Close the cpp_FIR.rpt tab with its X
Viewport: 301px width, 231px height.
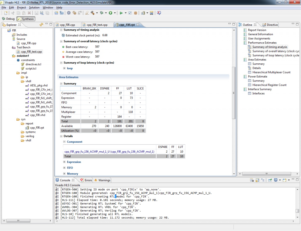pos(138,25)
